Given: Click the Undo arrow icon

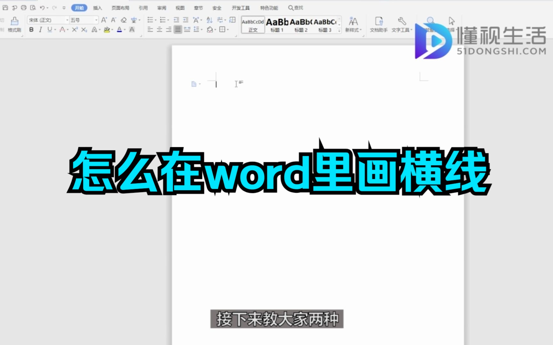Looking at the screenshot, I should coord(42,8).
